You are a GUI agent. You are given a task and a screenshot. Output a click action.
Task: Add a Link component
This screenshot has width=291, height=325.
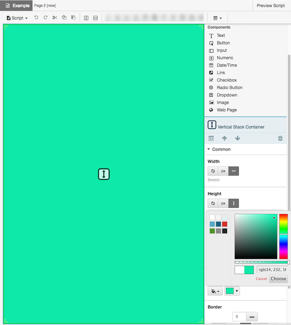point(221,73)
